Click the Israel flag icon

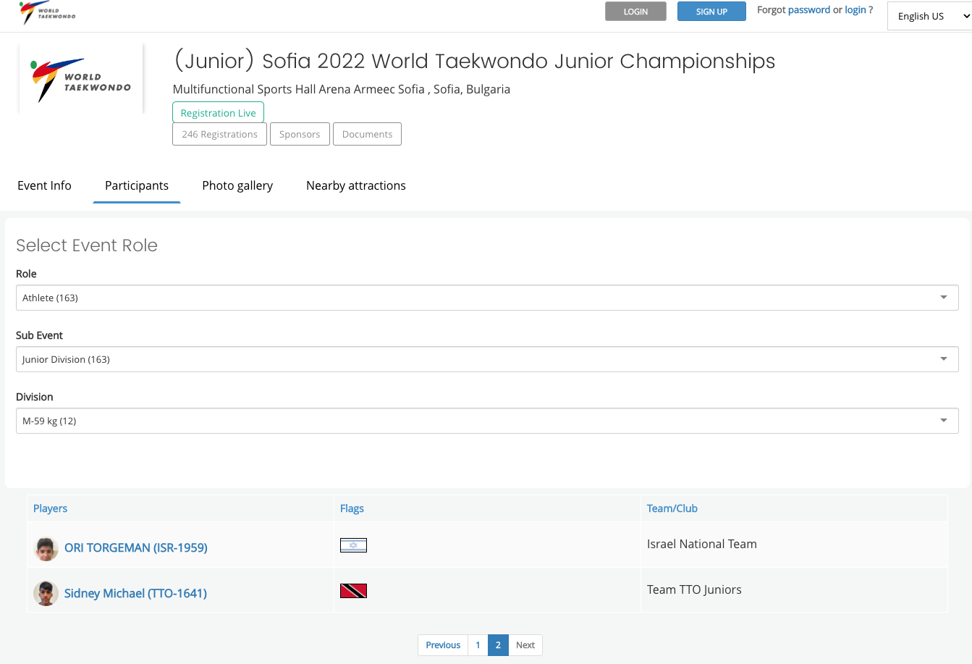click(353, 545)
